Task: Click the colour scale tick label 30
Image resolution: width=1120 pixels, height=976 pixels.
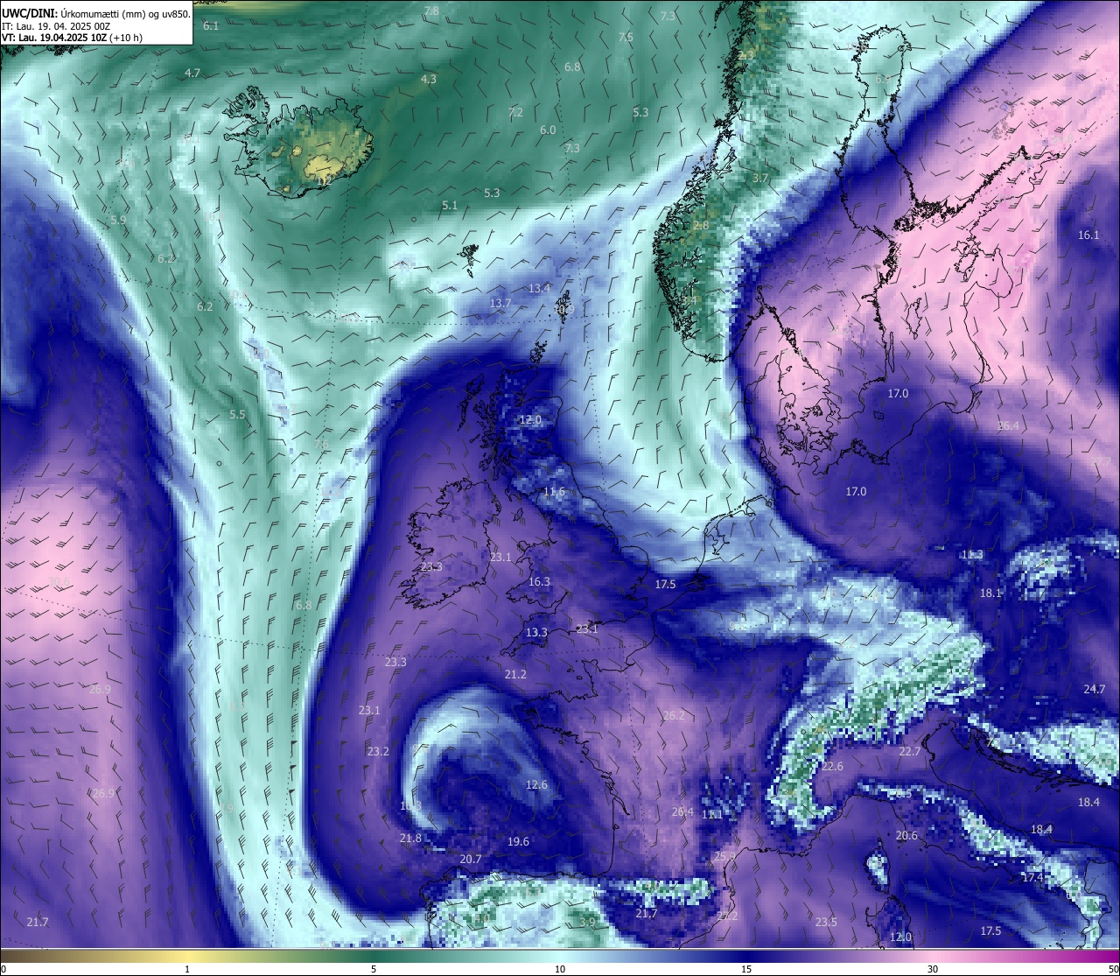Action: 933,969
